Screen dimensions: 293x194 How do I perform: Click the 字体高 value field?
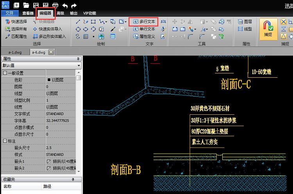pos(61,121)
